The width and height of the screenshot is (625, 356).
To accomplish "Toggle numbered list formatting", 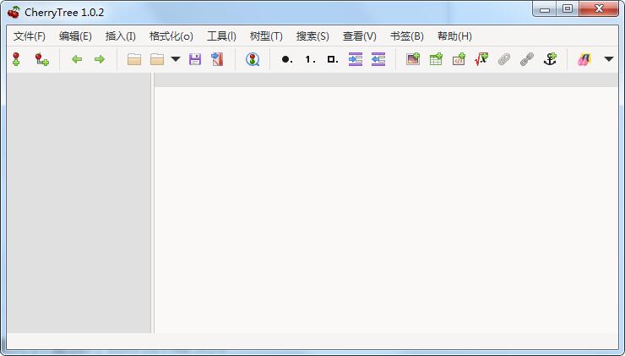I will click(x=310, y=59).
